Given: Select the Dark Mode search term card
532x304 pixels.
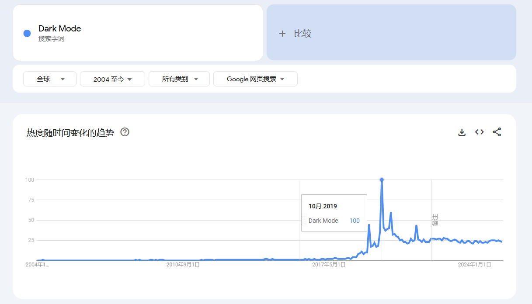Looking at the screenshot, I should (138, 33).
